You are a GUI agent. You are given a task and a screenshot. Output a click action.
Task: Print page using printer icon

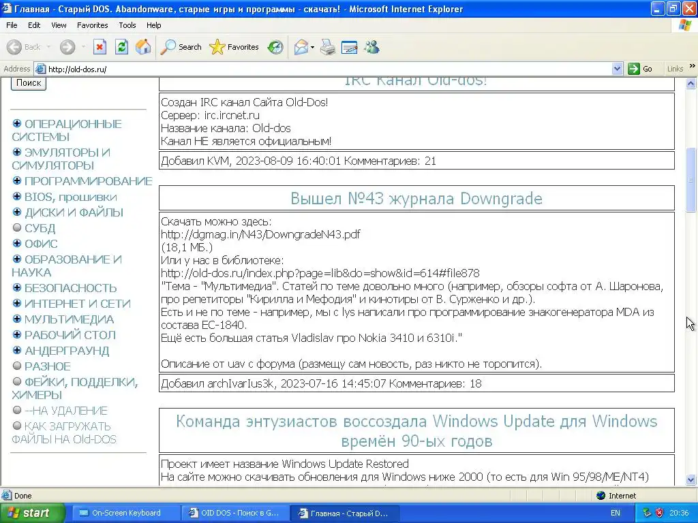pyautogui.click(x=328, y=47)
